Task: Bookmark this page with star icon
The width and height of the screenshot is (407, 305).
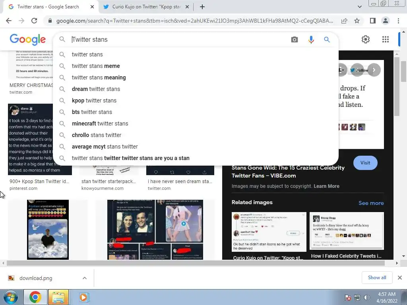Action: 357,21
